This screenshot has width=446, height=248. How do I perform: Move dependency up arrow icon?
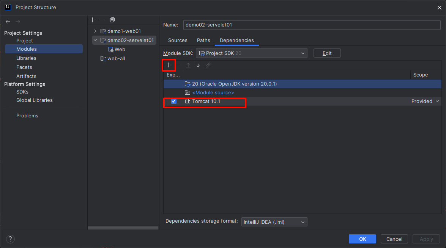[x=188, y=65]
